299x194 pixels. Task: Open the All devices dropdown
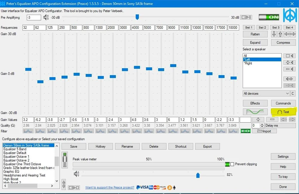pyautogui.click(x=266, y=93)
